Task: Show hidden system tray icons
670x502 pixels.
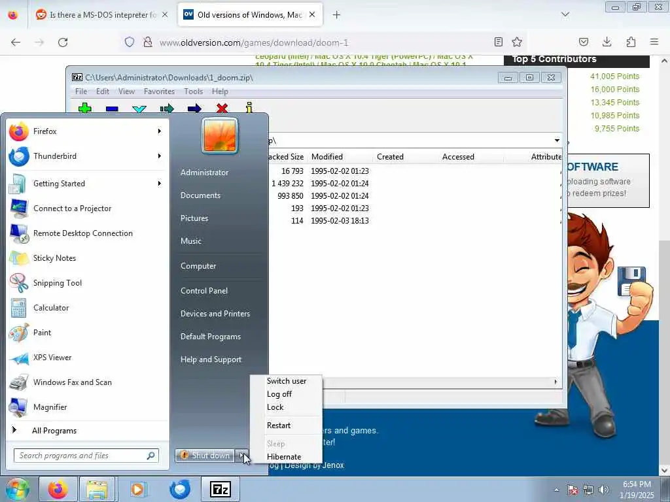Action: 556,490
